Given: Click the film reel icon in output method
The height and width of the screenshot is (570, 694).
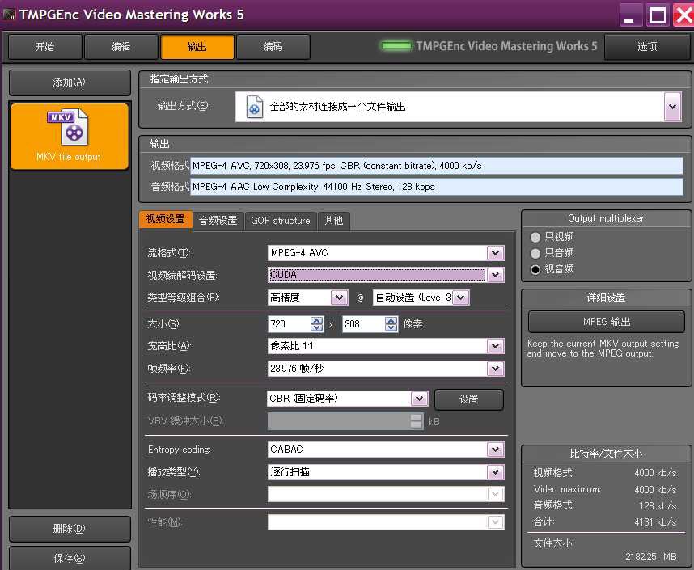Looking at the screenshot, I should point(255,107).
